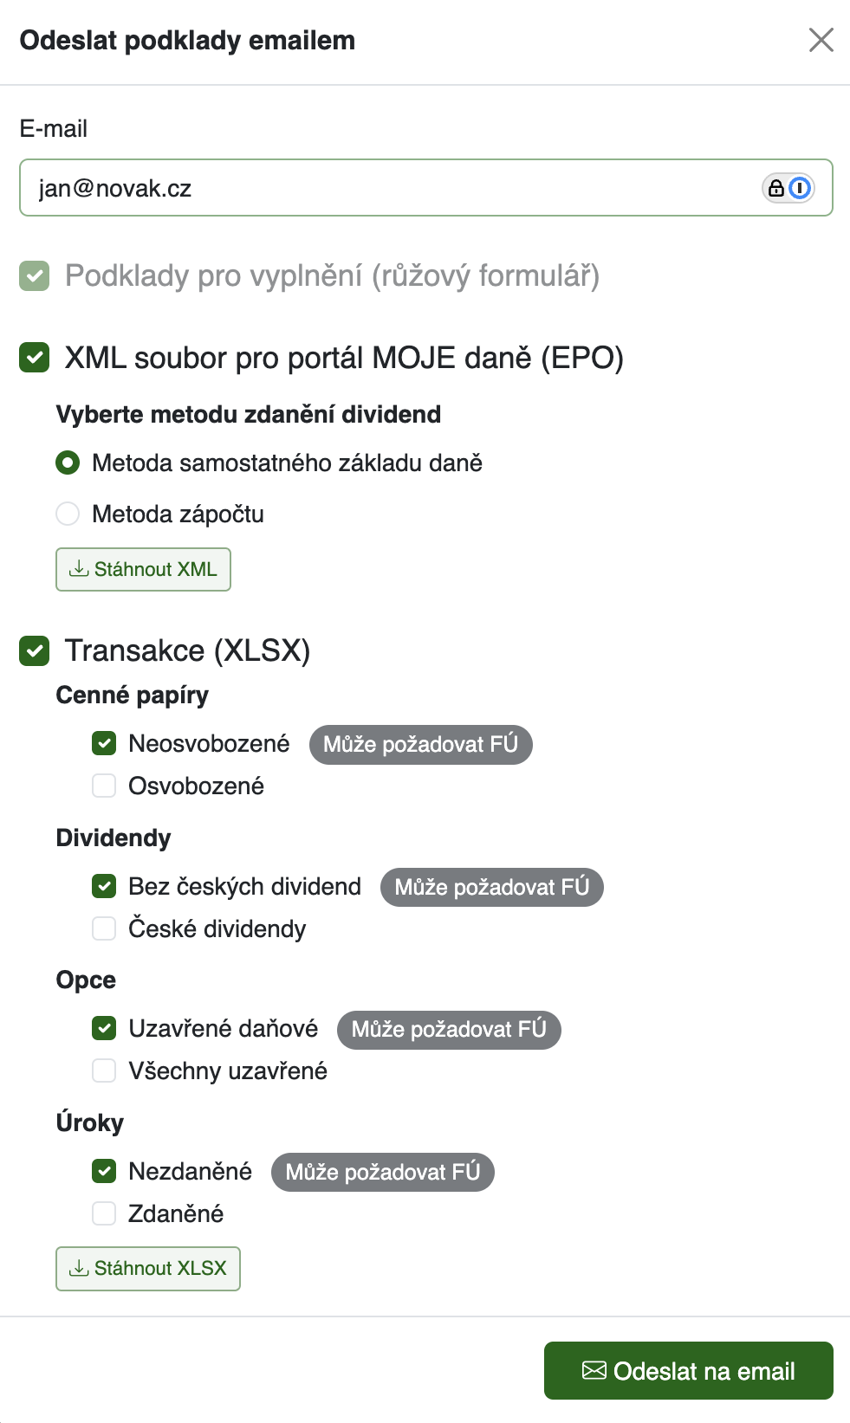Enable the Zdaněné checkbox
The image size is (850, 1423).
point(104,1213)
